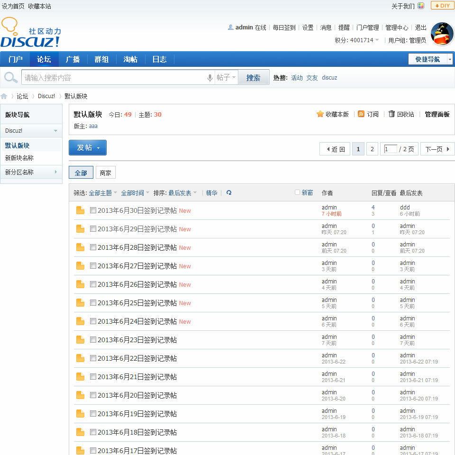
Task: Click the Discuz! logo
Action: [x=31, y=33]
